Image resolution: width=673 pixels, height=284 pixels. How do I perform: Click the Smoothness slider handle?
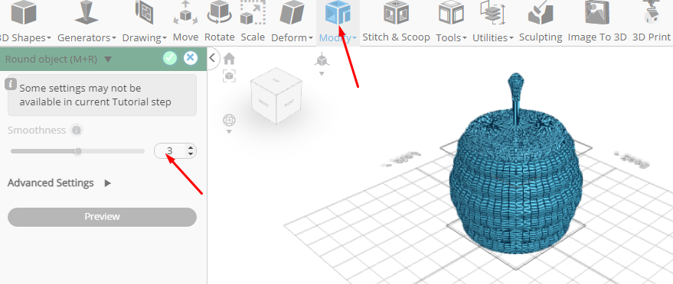coord(77,151)
